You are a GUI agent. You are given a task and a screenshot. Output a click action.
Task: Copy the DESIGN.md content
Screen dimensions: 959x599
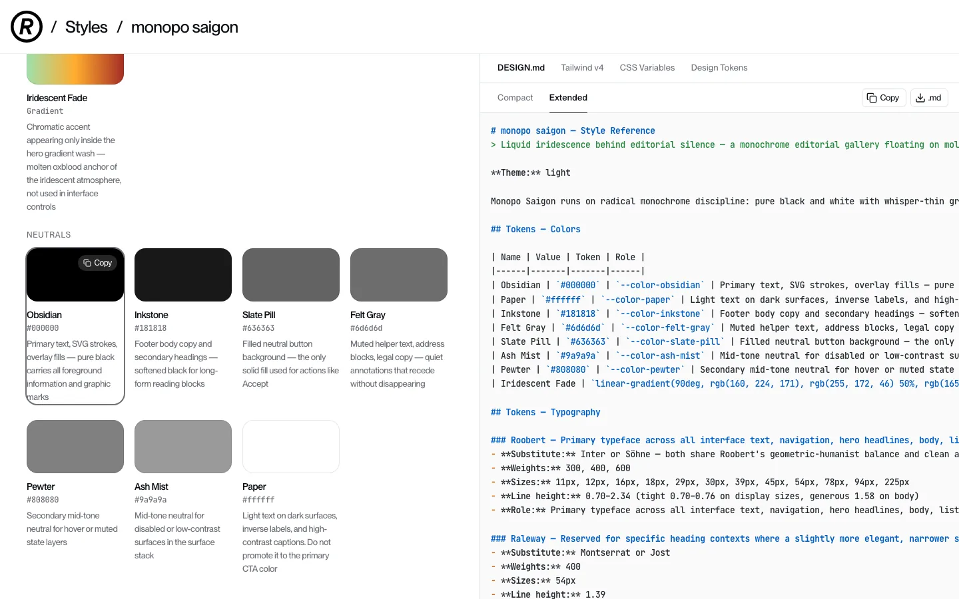pos(884,98)
